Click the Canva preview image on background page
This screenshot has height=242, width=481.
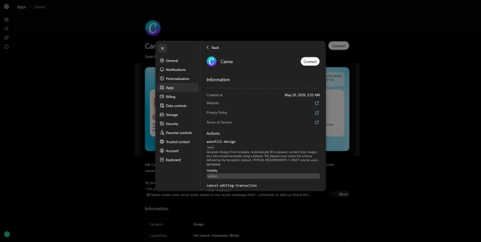[247, 109]
